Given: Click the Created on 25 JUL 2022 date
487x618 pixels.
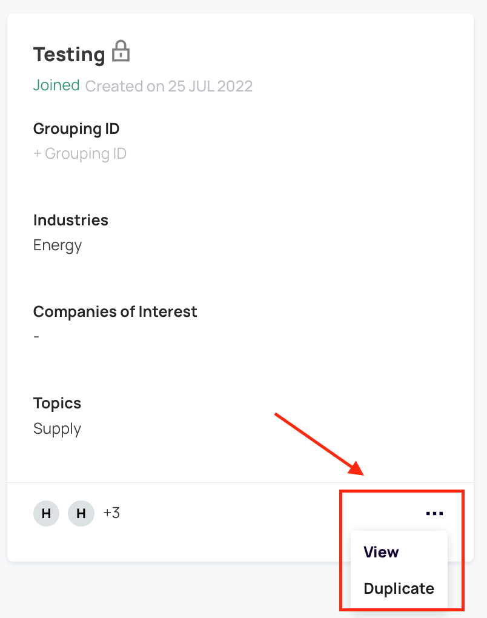Looking at the screenshot, I should [168, 86].
